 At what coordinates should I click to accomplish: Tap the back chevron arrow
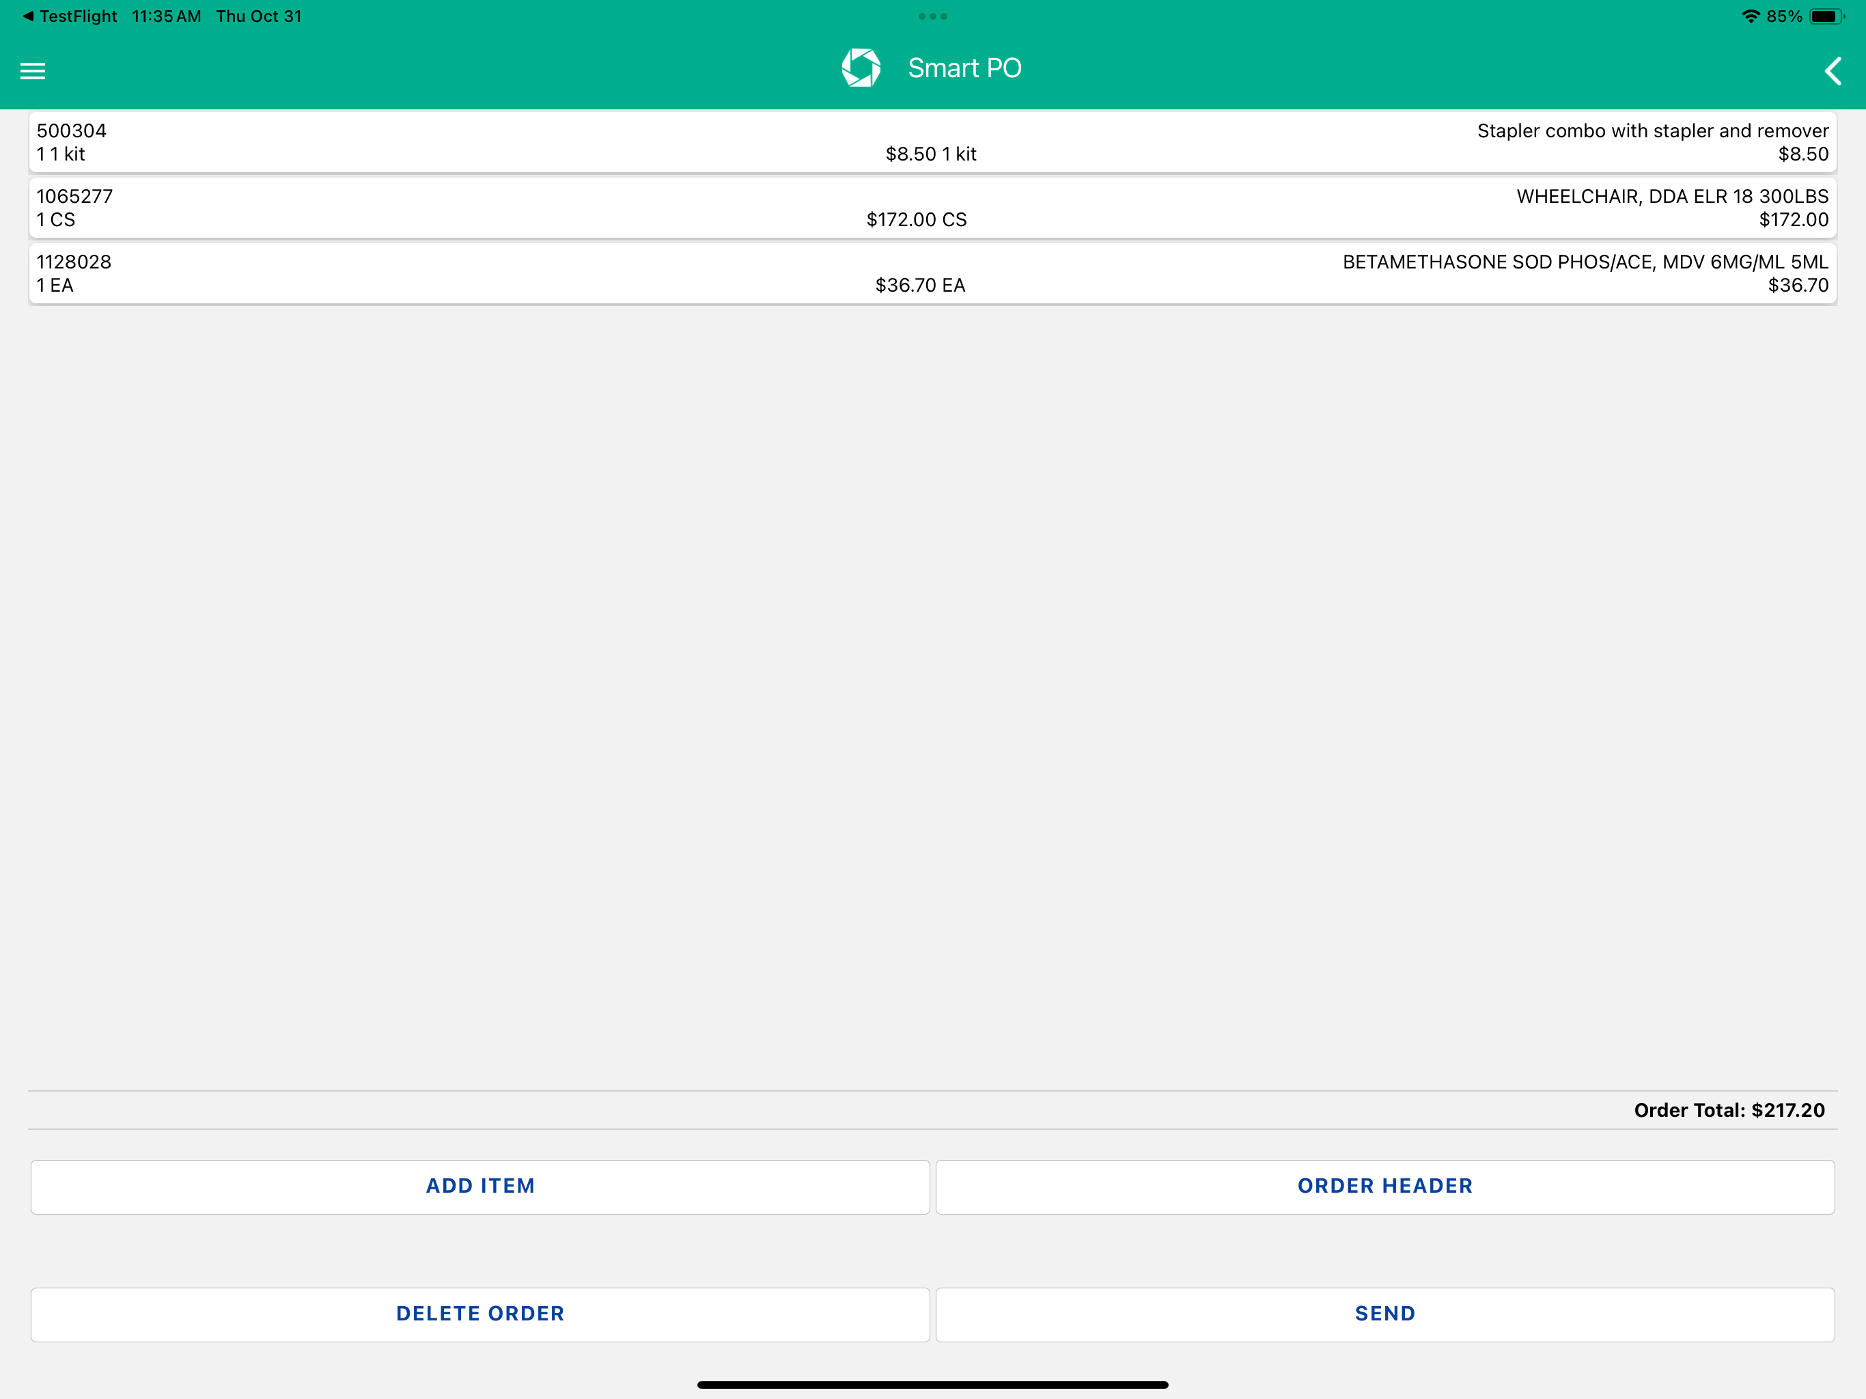click(1833, 71)
